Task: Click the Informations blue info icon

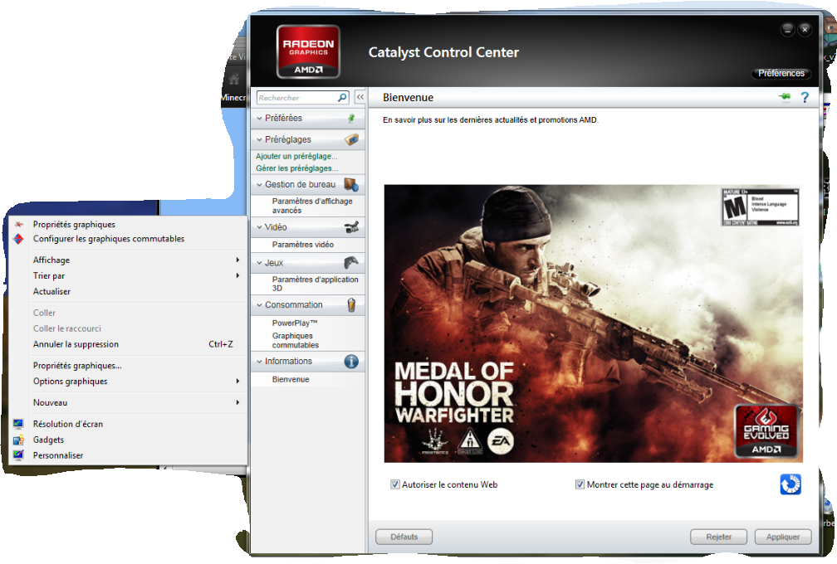Action: tap(351, 362)
